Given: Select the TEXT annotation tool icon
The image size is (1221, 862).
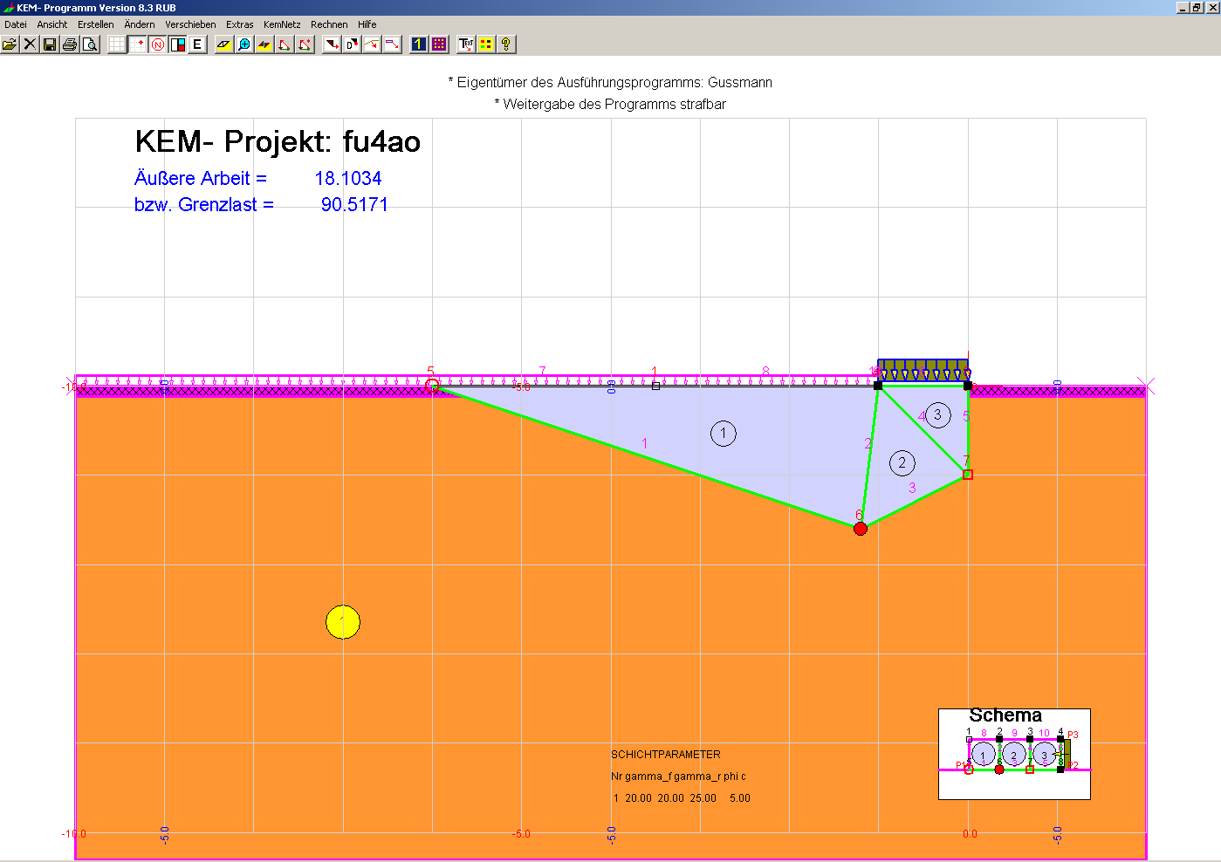Looking at the screenshot, I should [x=466, y=44].
